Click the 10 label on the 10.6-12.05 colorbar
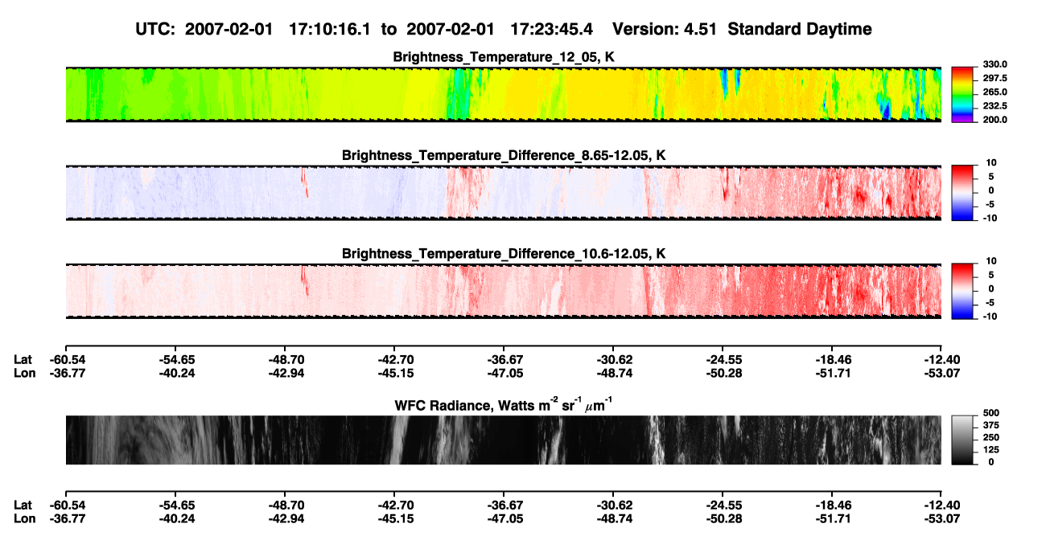Viewport: 1046px width, 536px height. coord(990,261)
